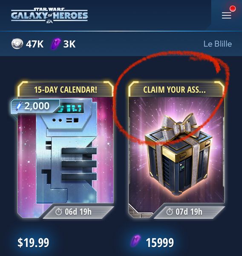
Task: Select the CLAIM YOUR ASS... title banner
Action: (174, 90)
